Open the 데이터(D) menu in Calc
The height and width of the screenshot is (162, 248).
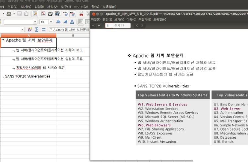tap(81, 7)
